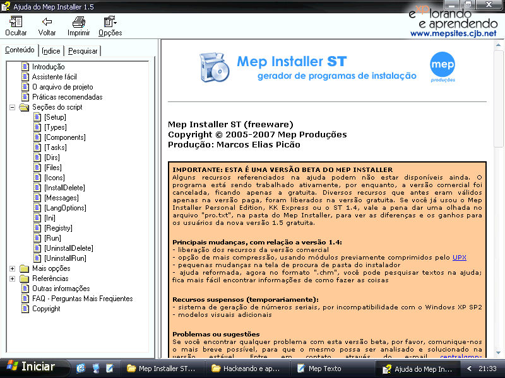
Task: Click the Outras informações page icon
Action: coord(25,289)
